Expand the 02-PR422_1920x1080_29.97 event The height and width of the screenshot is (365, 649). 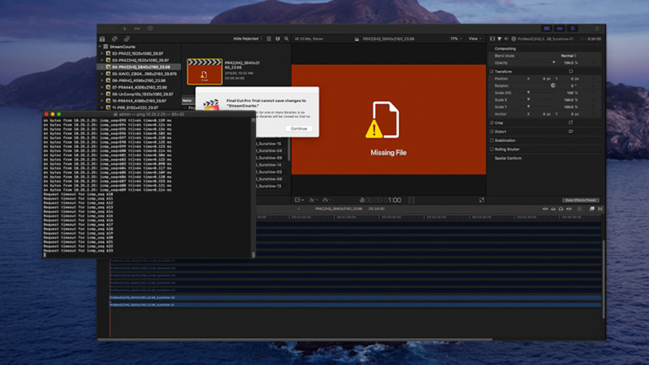coord(104,53)
